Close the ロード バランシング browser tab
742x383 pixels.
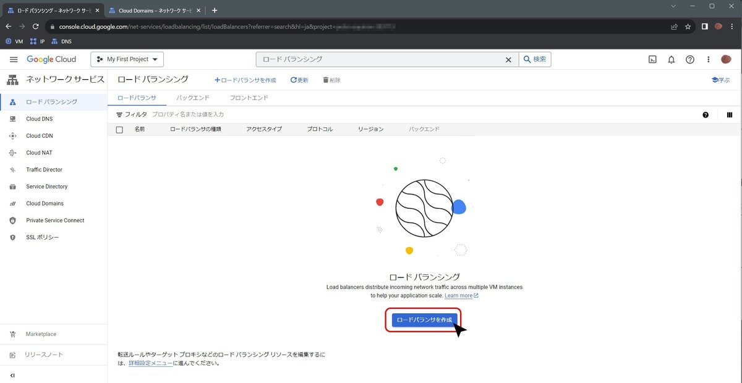pos(97,11)
